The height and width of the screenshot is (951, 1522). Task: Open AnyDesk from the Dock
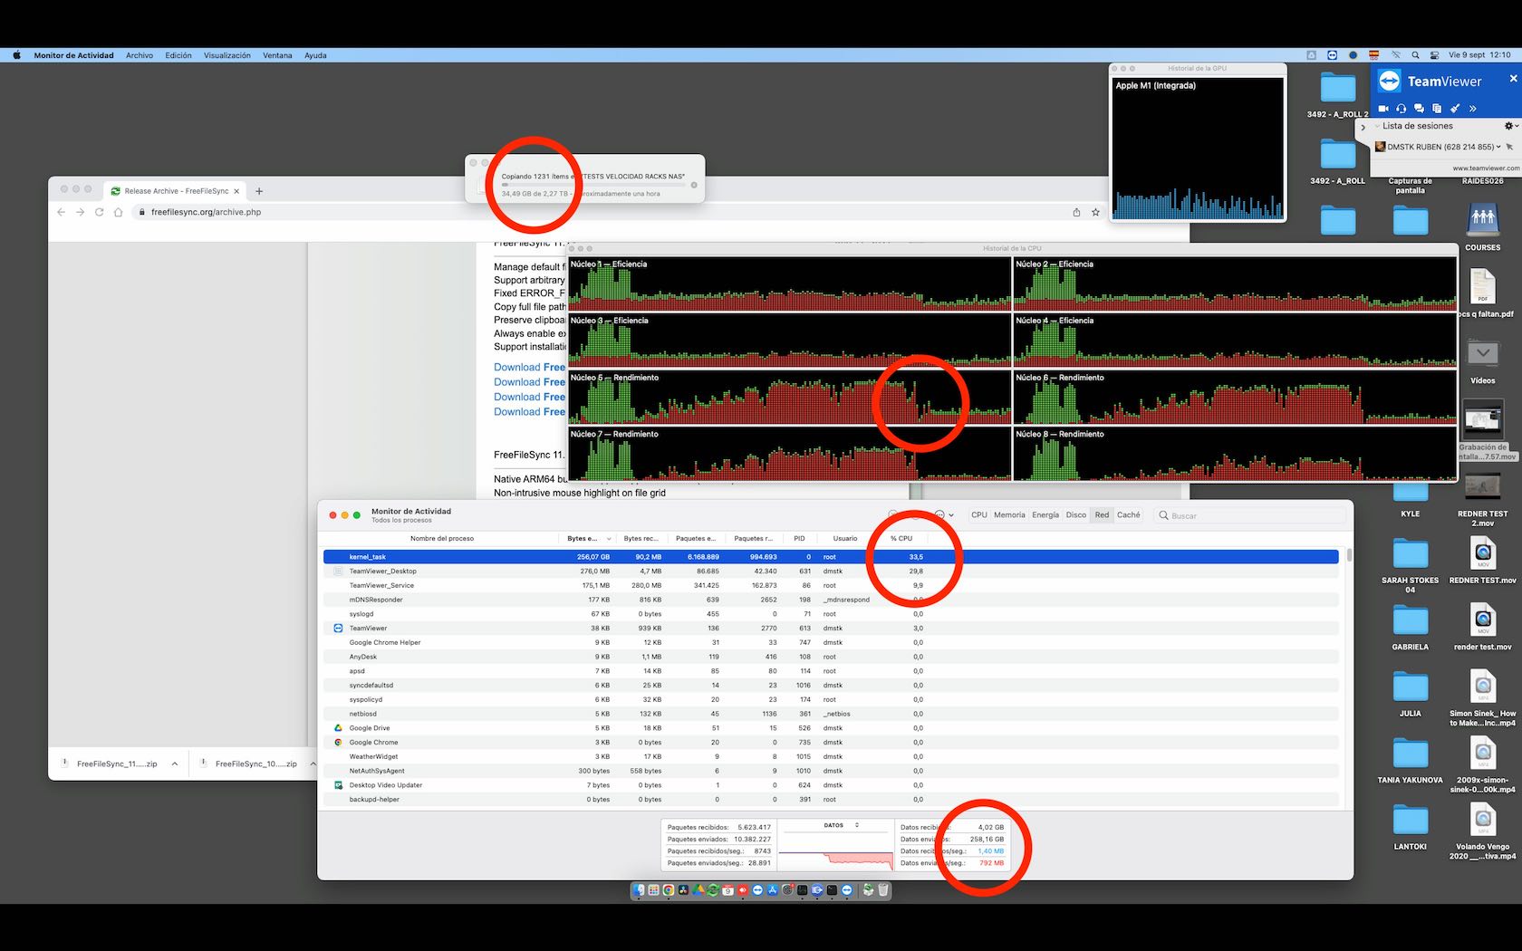point(743,890)
